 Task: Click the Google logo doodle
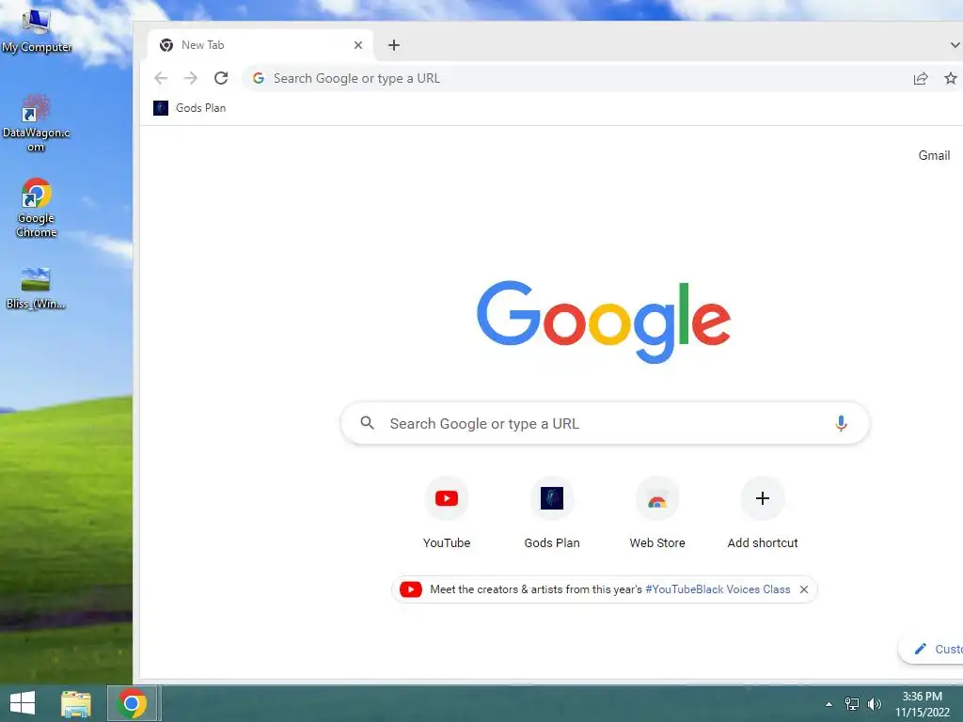click(x=604, y=322)
